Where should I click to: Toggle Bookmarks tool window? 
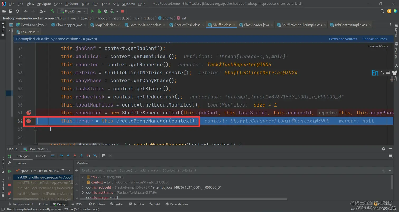tap(3, 188)
